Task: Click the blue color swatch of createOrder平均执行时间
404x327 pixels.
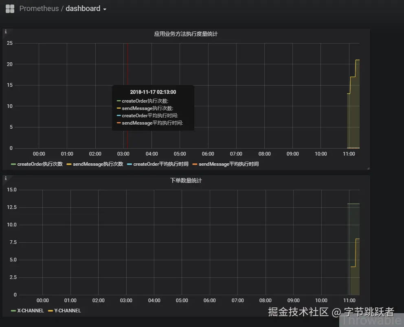Action: (130, 164)
